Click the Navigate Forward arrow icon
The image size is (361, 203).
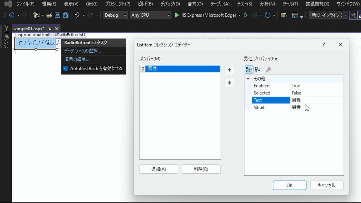pyautogui.click(x=25, y=15)
